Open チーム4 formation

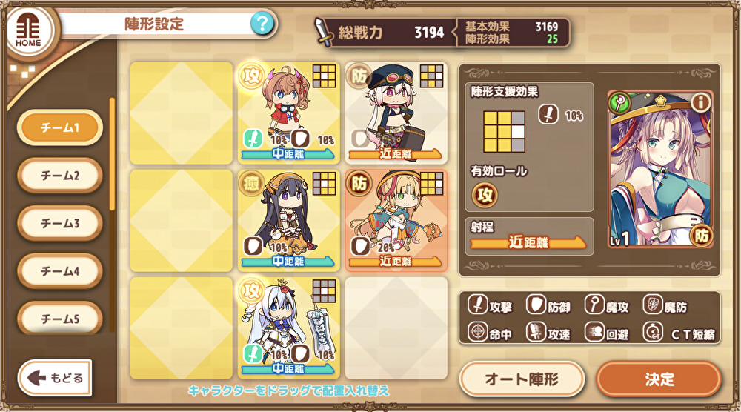pyautogui.click(x=59, y=271)
